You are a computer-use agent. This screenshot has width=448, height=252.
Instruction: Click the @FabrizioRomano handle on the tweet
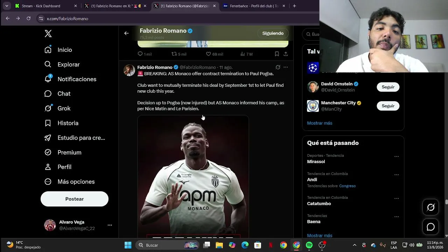click(x=197, y=67)
